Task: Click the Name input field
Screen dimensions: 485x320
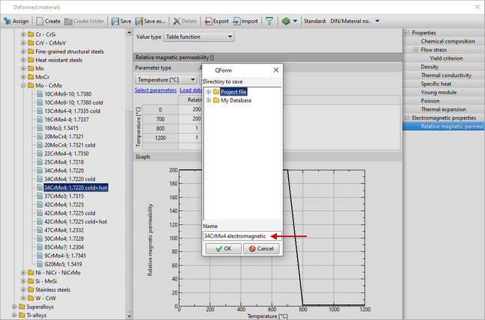Action: [241, 236]
